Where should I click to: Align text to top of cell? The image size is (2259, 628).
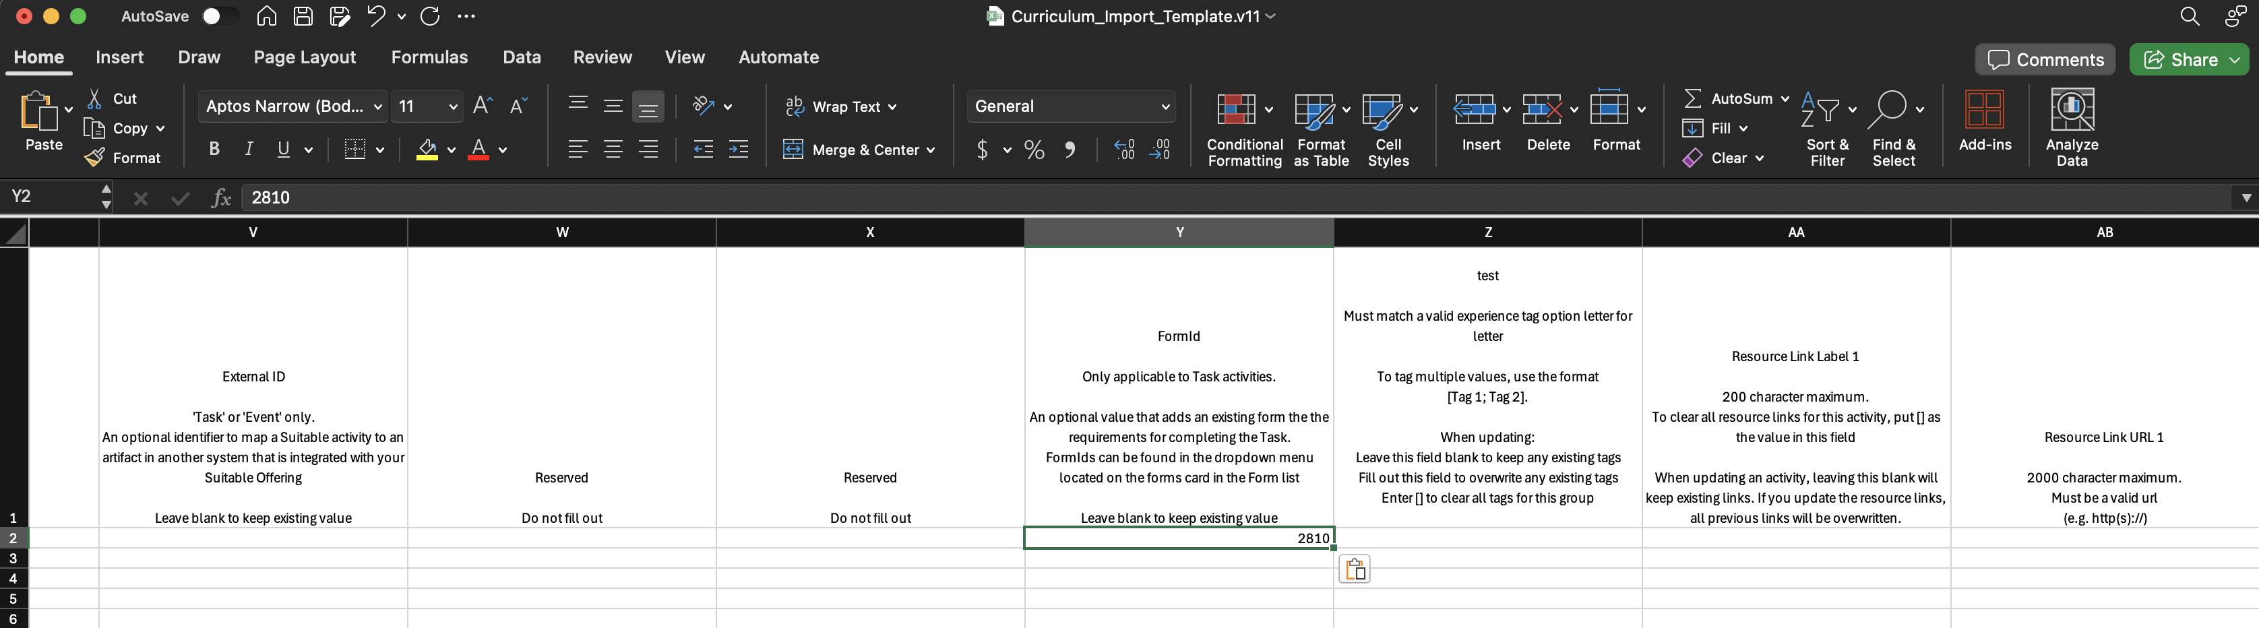(x=577, y=106)
